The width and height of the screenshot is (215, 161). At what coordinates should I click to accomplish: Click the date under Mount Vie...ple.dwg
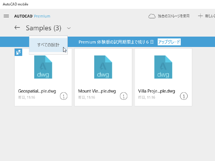coord(87,97)
